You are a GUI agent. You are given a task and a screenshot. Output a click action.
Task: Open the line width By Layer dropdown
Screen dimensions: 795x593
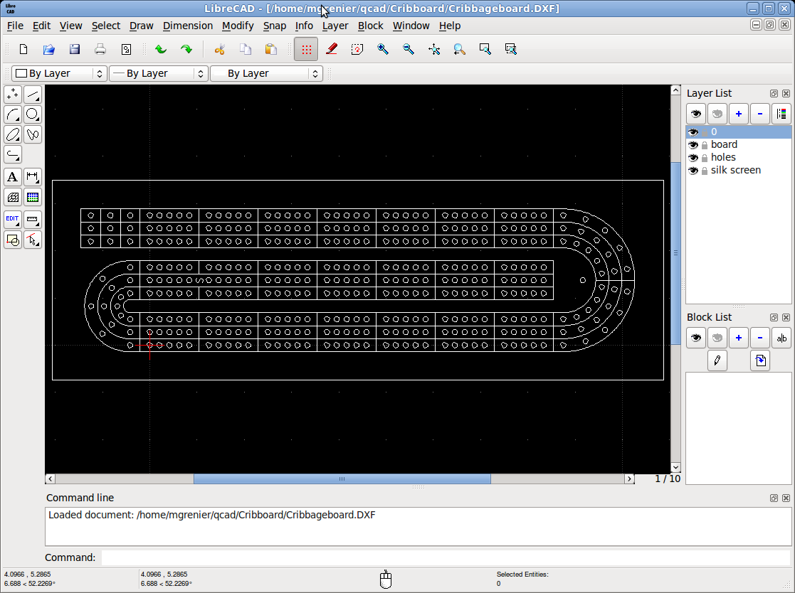point(267,73)
